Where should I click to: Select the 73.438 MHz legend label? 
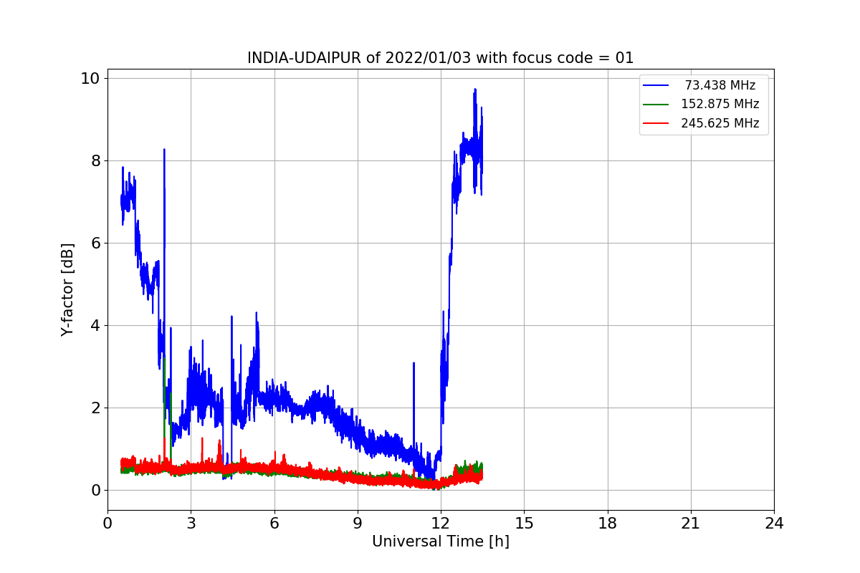pos(720,85)
